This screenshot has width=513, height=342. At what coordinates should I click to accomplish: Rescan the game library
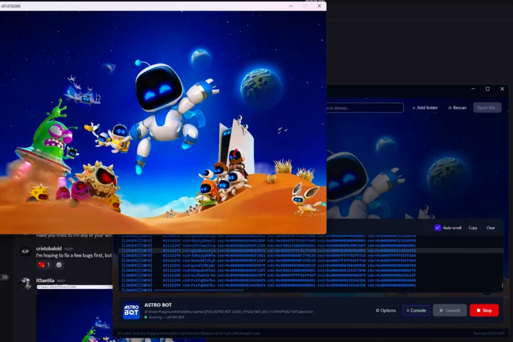click(x=457, y=108)
